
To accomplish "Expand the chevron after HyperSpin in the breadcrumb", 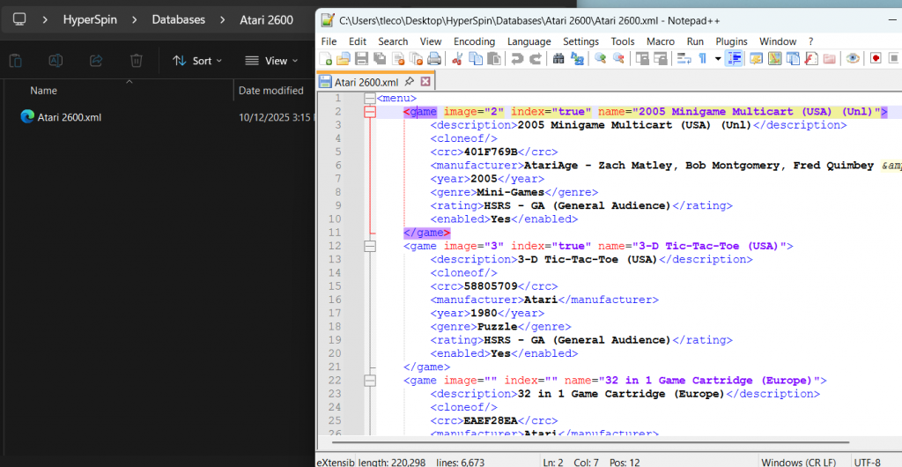I will click(134, 20).
